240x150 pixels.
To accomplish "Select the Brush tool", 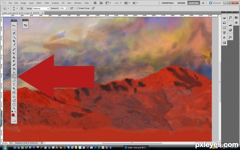I will click(x=14, y=53).
